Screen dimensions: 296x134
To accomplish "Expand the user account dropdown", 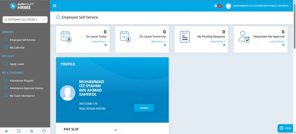I will click(258, 6).
